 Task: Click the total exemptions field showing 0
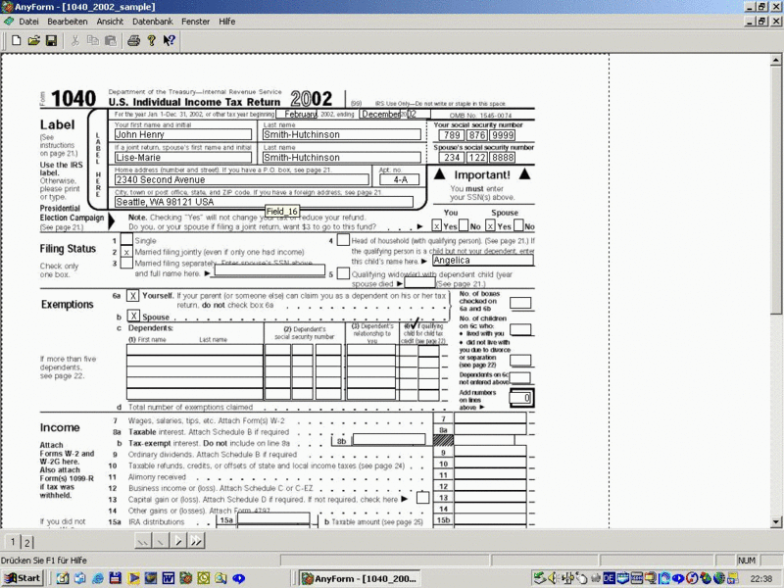521,398
